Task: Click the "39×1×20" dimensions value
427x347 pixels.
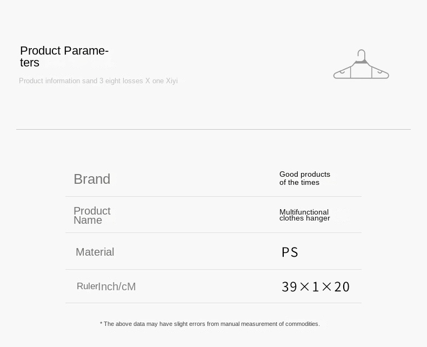Action: tap(315, 286)
